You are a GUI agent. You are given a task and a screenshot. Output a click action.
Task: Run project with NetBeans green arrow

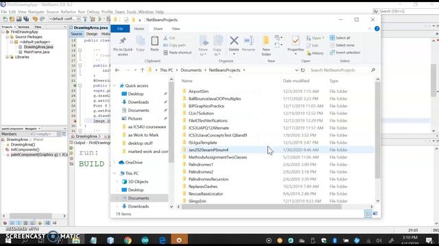click(x=100, y=19)
